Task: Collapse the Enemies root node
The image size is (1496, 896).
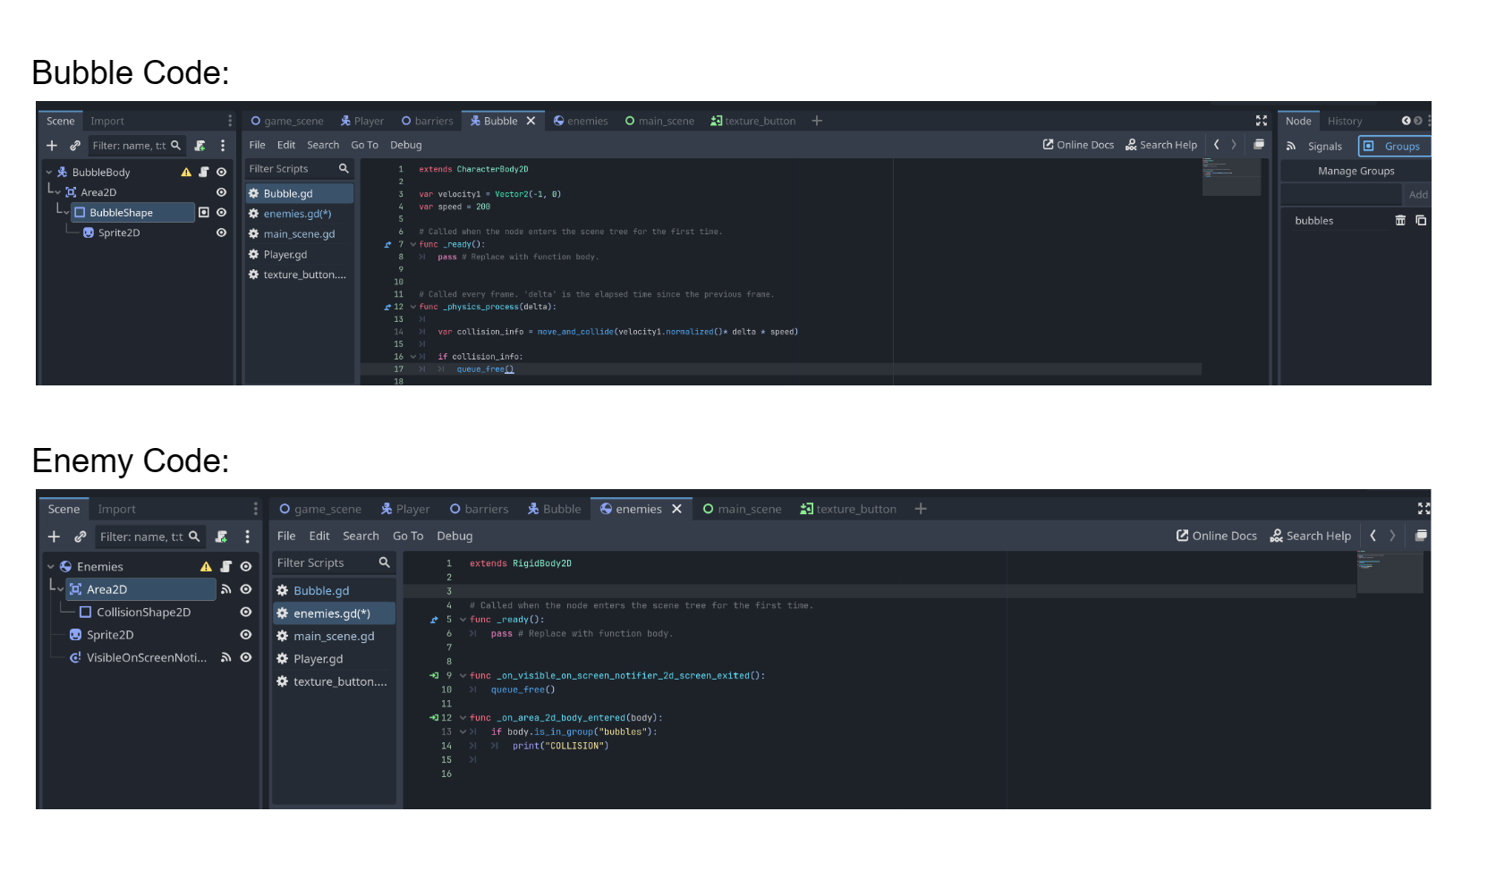Action: click(50, 566)
